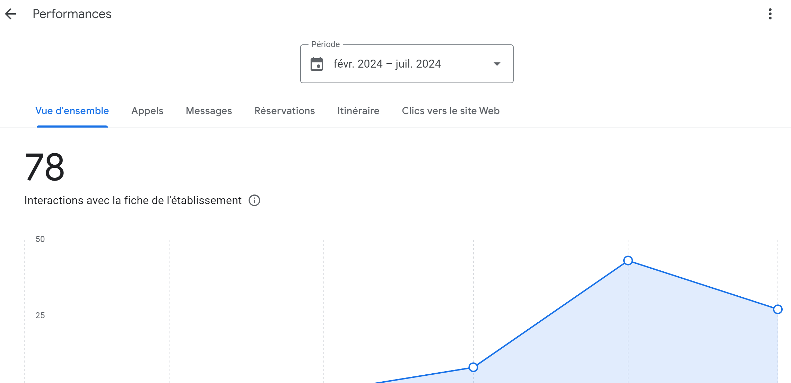Screen dimensions: 791x383
Task: Expand the Période dropdown arrow
Action: (x=497, y=64)
